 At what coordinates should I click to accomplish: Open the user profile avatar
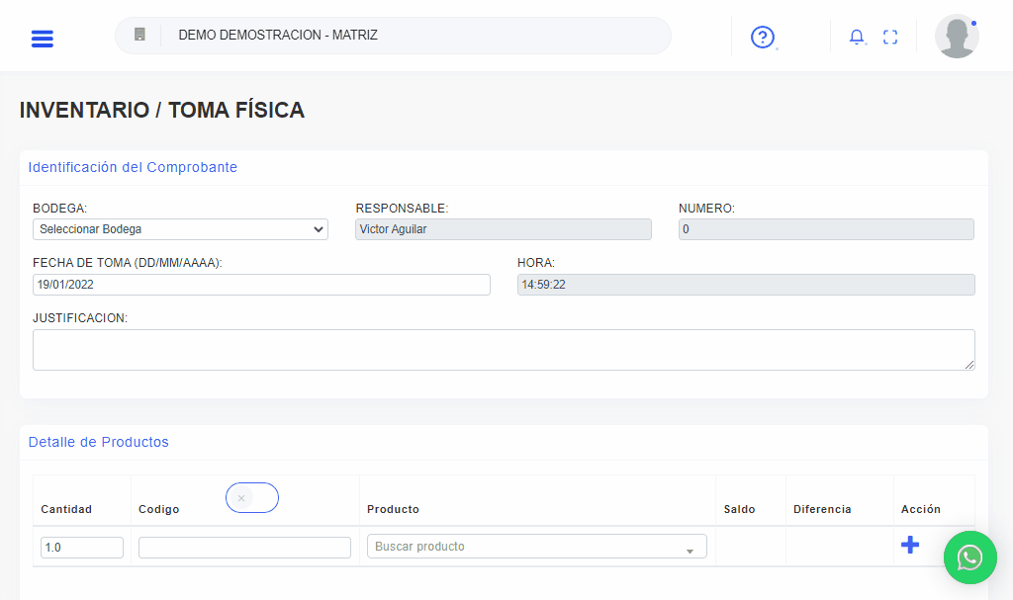(957, 37)
